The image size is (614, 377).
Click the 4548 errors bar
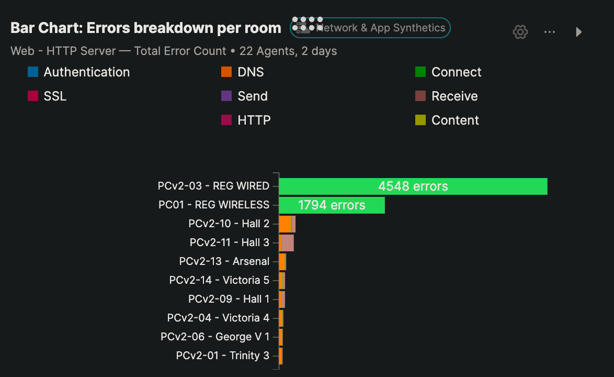pos(413,186)
